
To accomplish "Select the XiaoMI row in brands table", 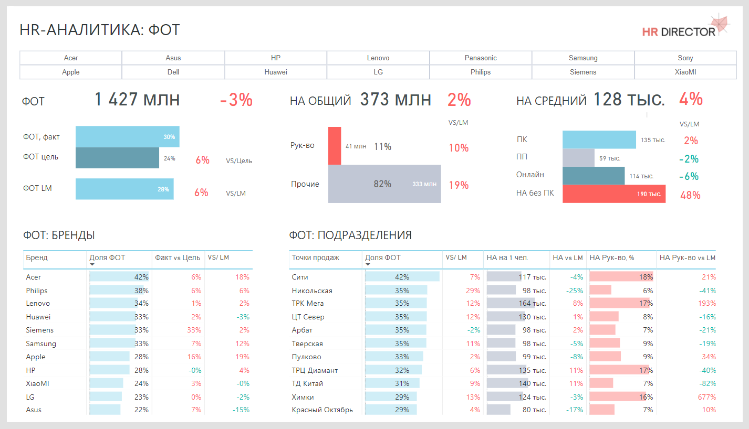I will pos(138,383).
